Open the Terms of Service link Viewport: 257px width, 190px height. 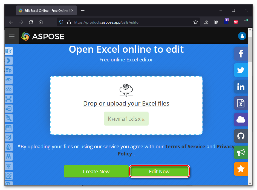[185, 146]
